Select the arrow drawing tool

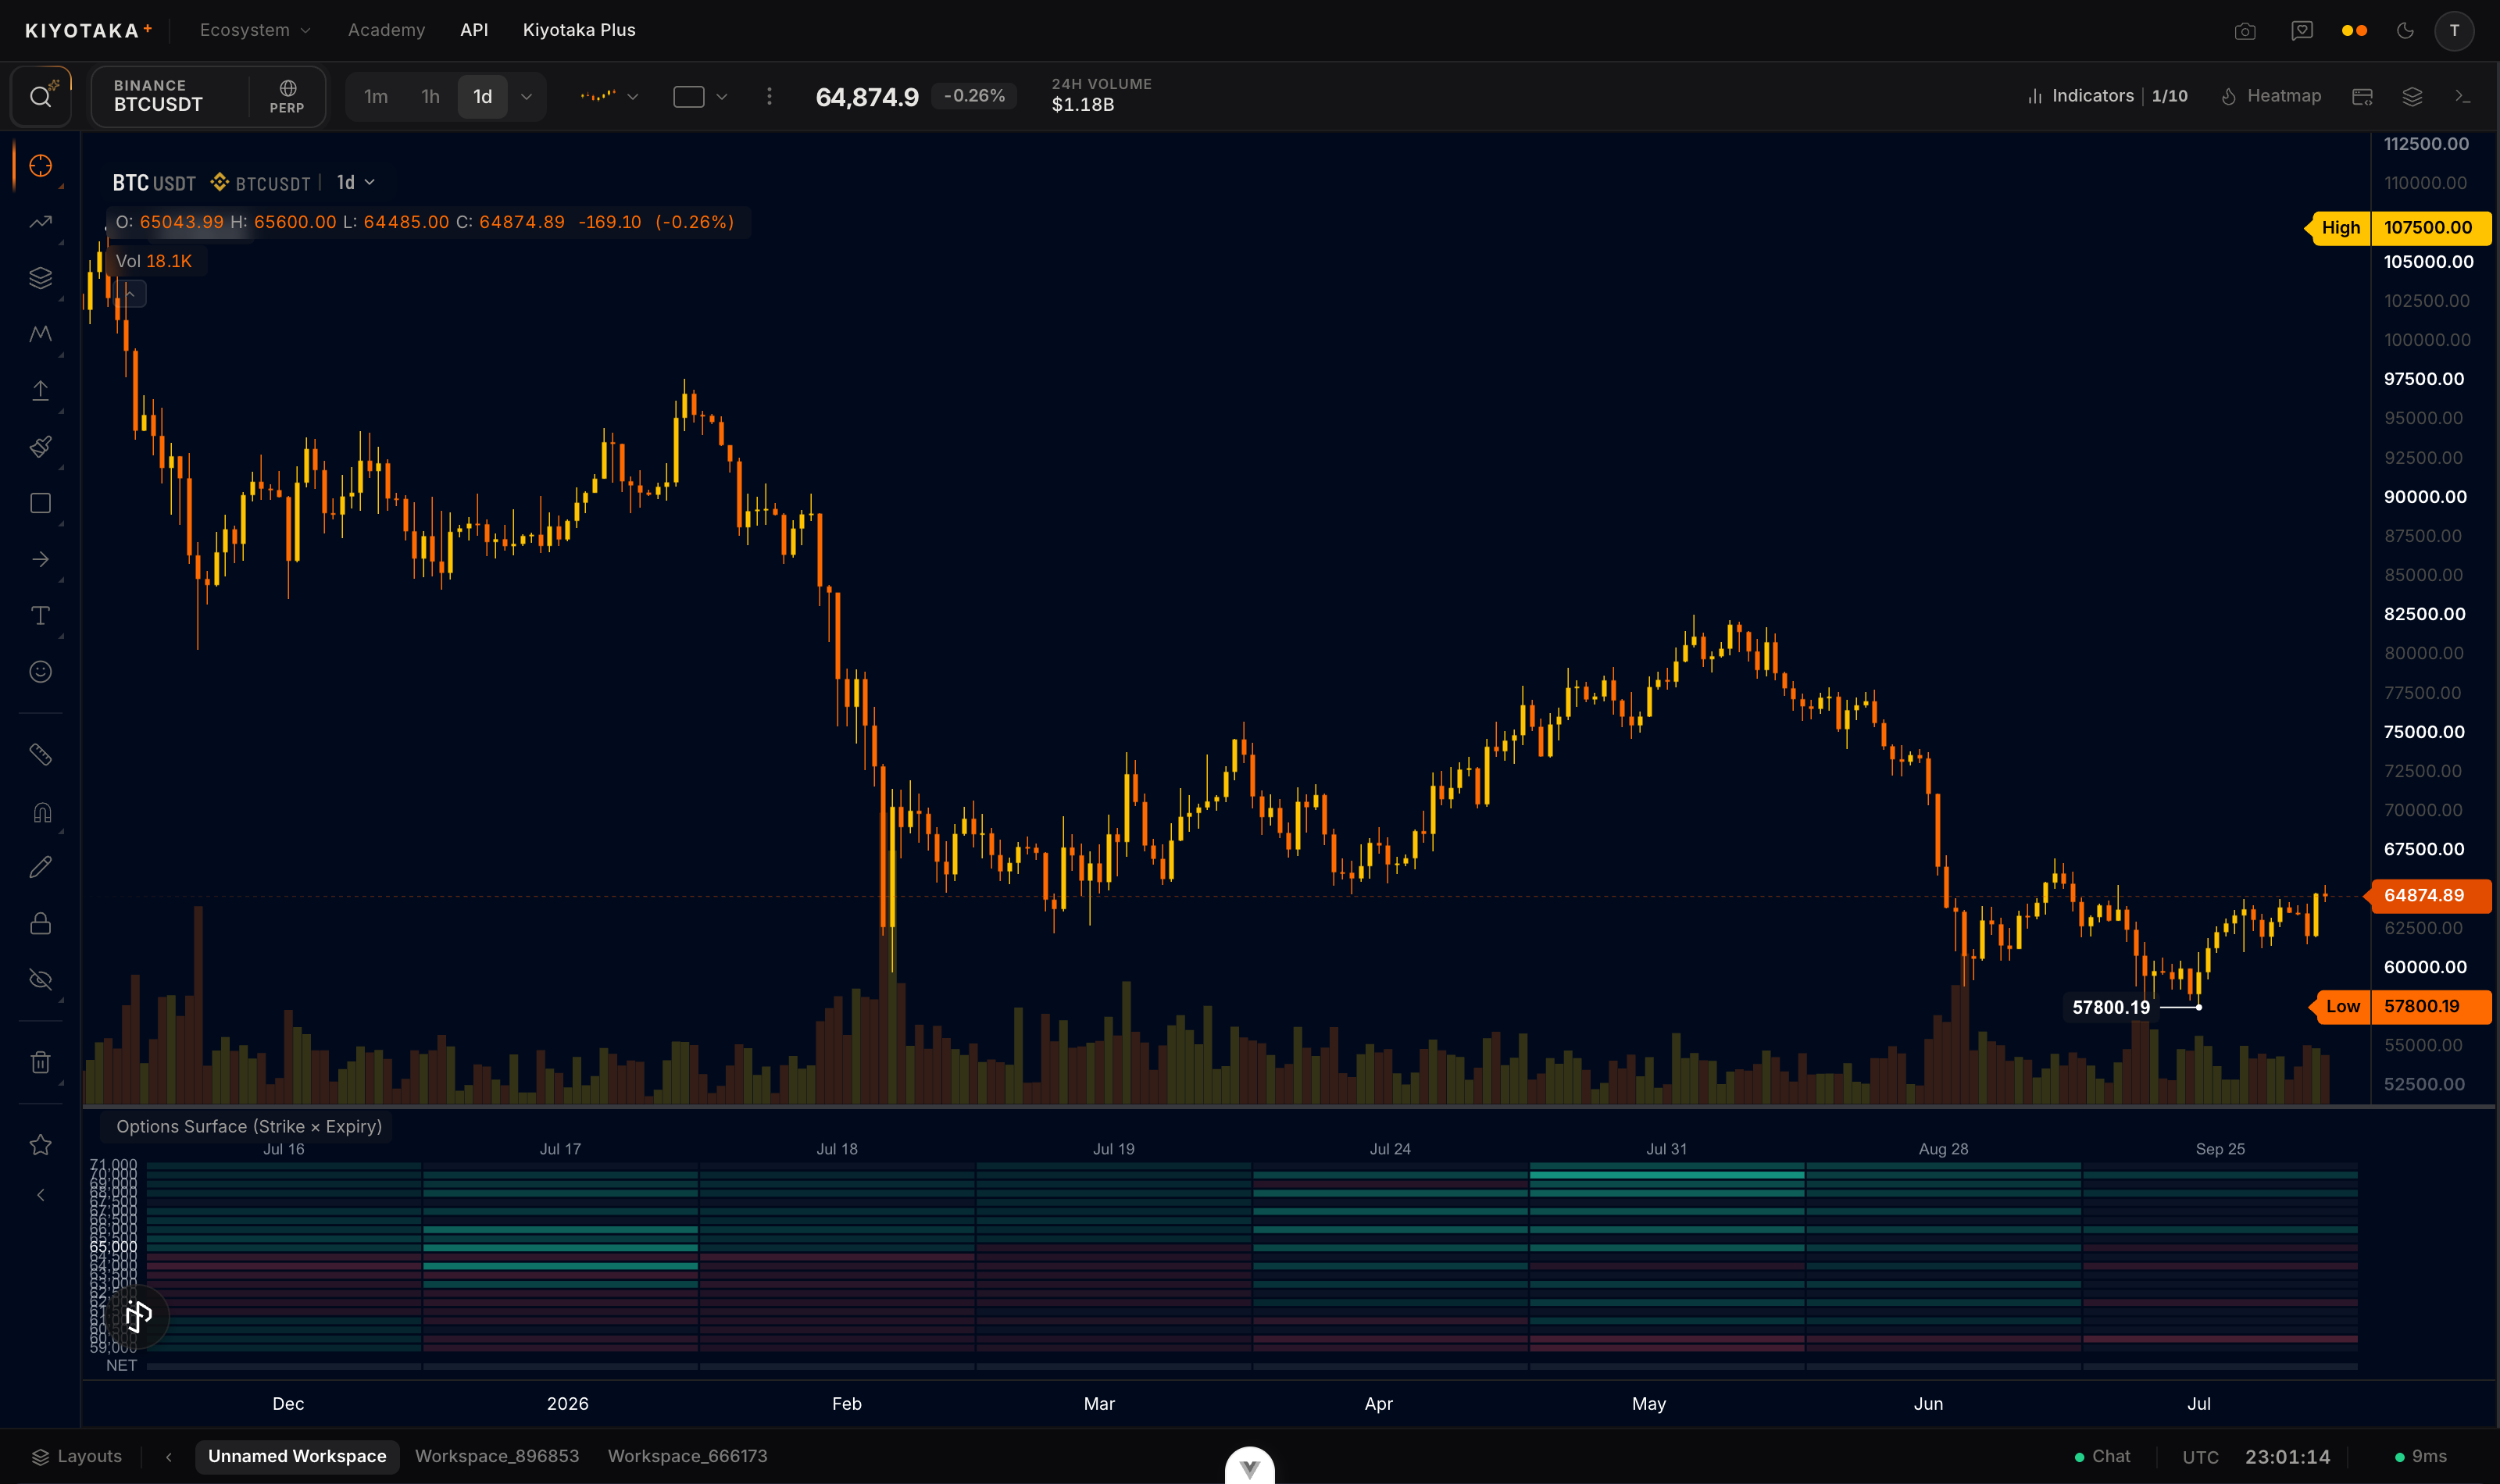(x=40, y=559)
